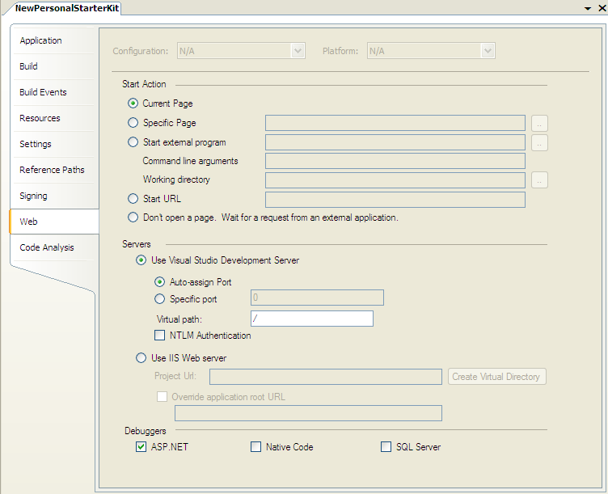Click the Virtual path text field
The image size is (608, 494).
(312, 319)
